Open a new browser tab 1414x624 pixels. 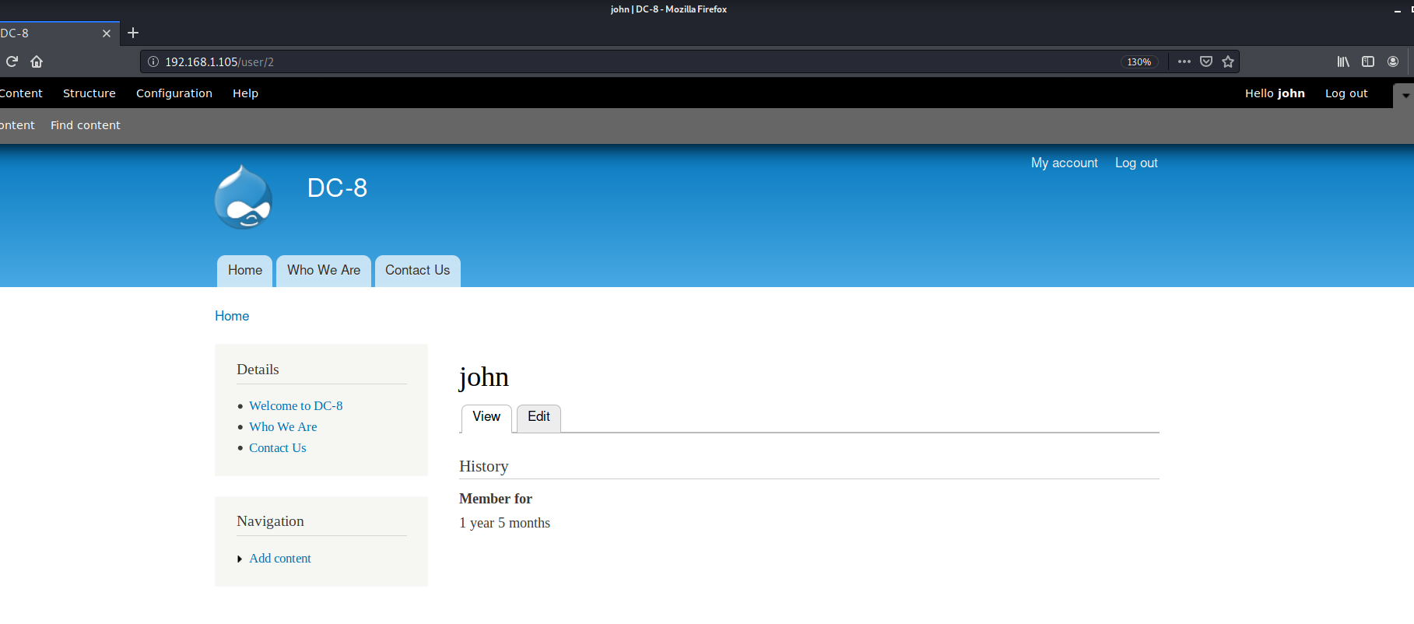[x=133, y=33]
